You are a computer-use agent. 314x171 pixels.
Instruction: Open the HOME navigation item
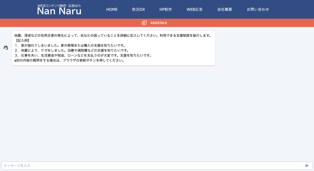coord(112,9)
